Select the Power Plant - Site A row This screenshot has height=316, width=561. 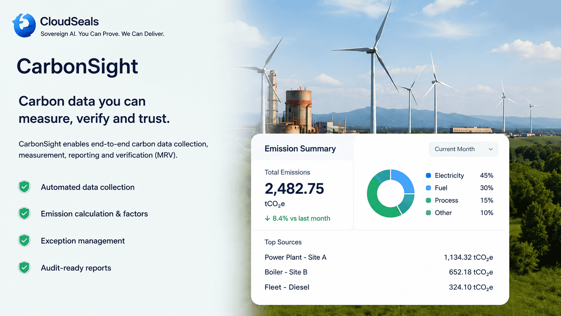(x=379, y=257)
